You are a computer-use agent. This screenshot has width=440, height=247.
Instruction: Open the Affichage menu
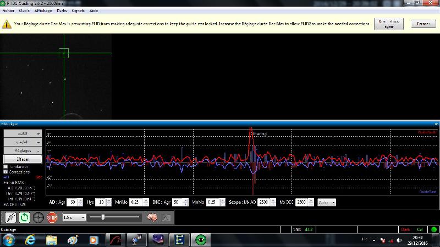(43, 10)
